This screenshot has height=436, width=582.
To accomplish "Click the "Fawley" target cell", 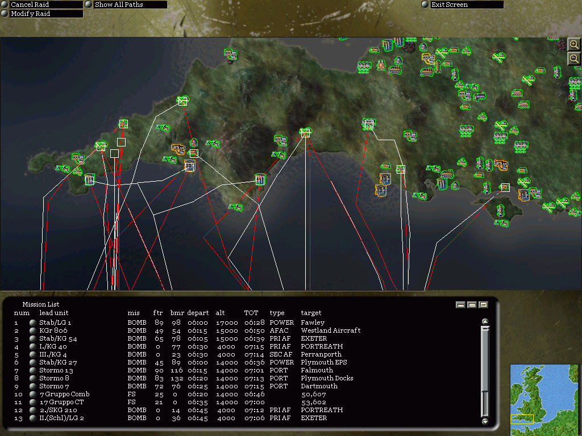I will click(x=313, y=322).
